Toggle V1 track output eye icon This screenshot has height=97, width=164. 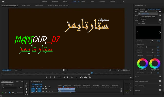pos(46,89)
